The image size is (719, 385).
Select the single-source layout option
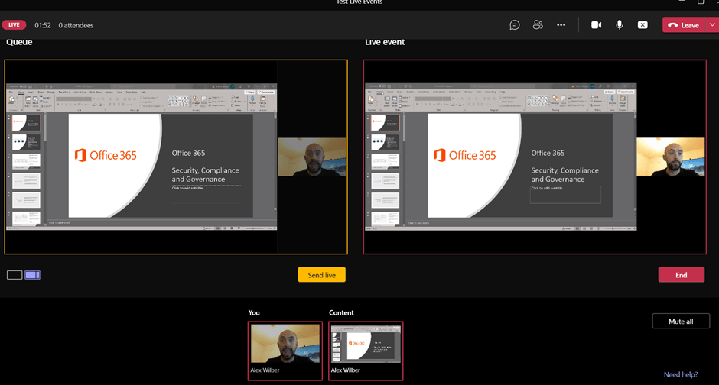click(x=15, y=275)
